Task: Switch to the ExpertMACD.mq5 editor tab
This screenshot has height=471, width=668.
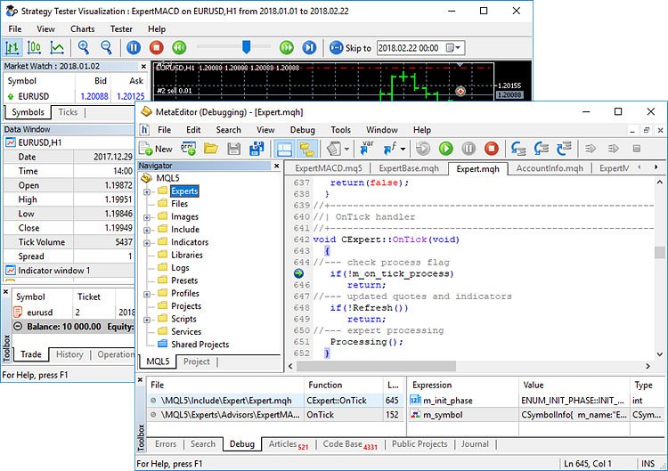Action: (x=328, y=168)
